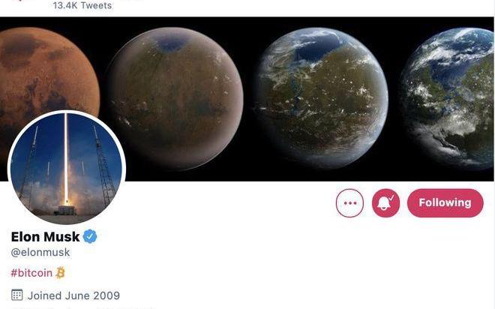
Task: Click the @elonmusk handle text
Action: point(40,253)
